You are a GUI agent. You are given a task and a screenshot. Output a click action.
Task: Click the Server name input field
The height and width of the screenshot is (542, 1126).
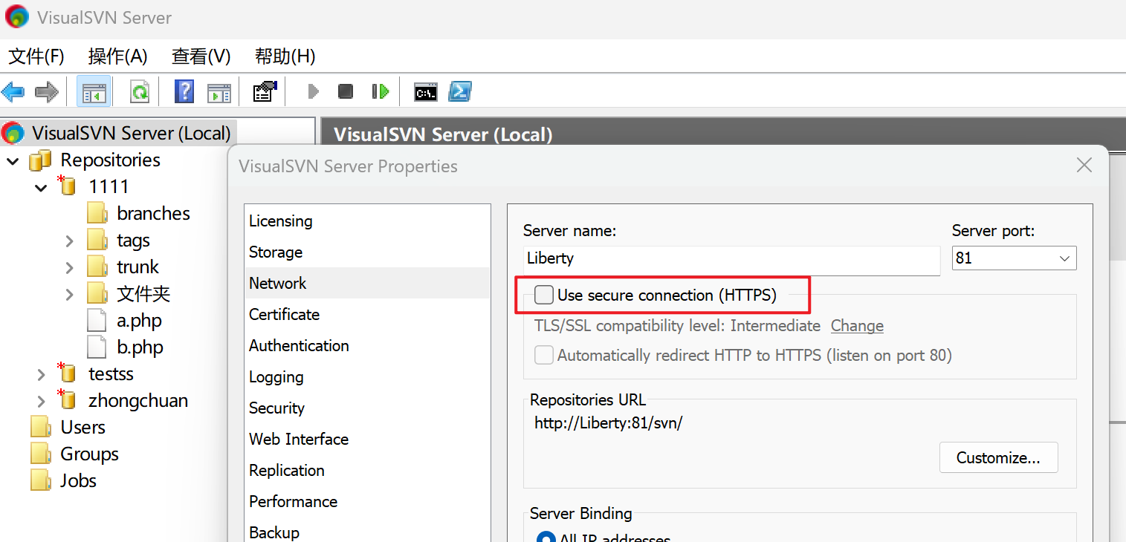pyautogui.click(x=731, y=259)
